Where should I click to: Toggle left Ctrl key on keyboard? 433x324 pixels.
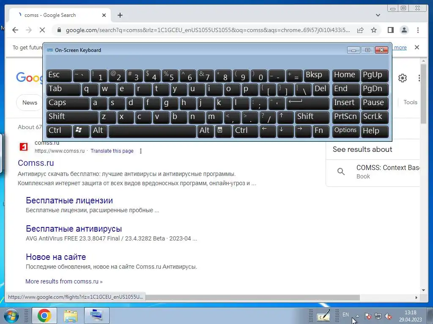(x=59, y=131)
